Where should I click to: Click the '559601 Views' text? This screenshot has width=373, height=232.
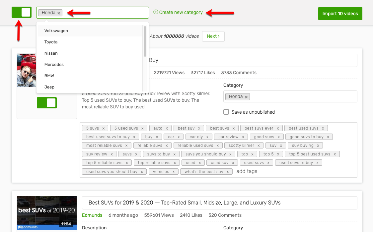tap(159, 215)
